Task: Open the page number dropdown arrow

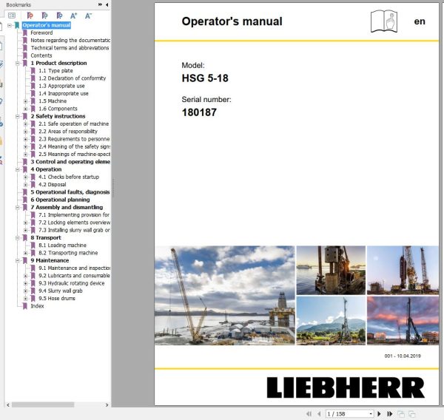Action: click(x=371, y=414)
